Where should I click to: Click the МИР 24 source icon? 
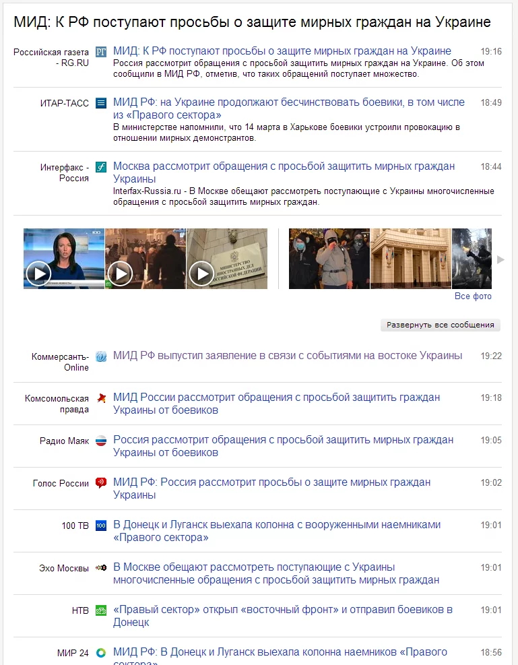(101, 653)
